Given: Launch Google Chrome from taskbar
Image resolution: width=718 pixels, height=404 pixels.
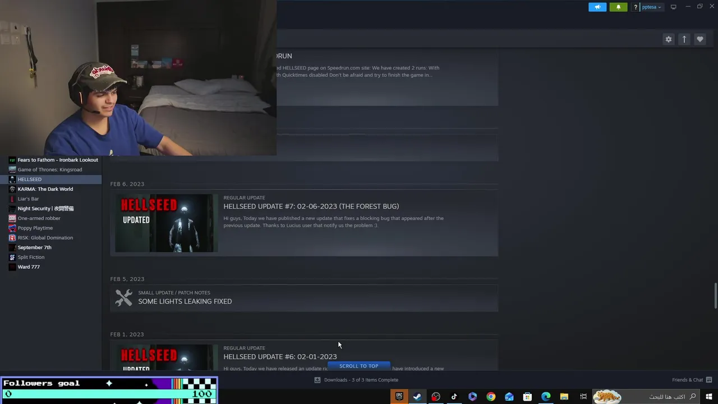Looking at the screenshot, I should coord(491,397).
